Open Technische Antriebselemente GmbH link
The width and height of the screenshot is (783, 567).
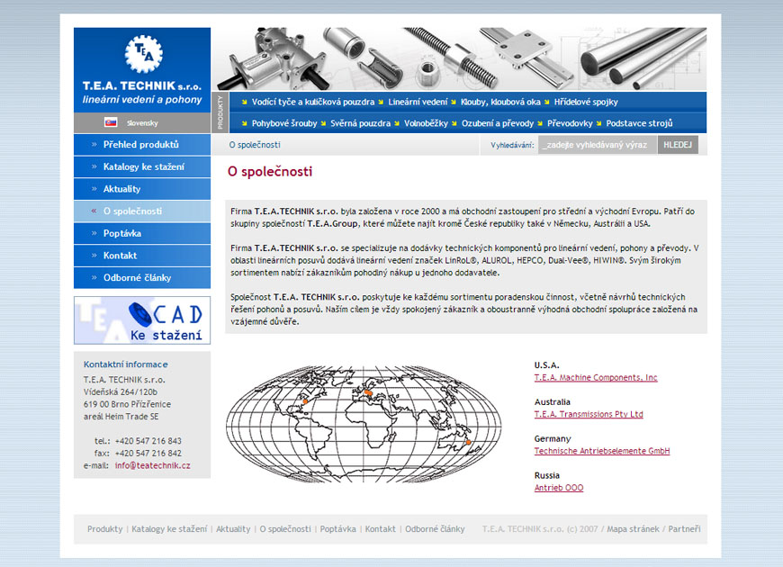click(602, 451)
